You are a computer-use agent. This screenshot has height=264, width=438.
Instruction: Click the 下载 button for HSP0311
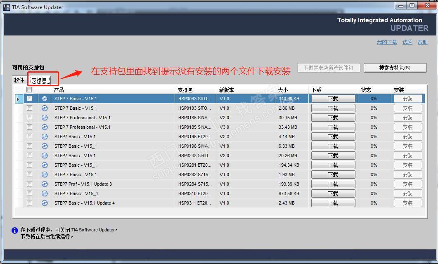(x=333, y=203)
